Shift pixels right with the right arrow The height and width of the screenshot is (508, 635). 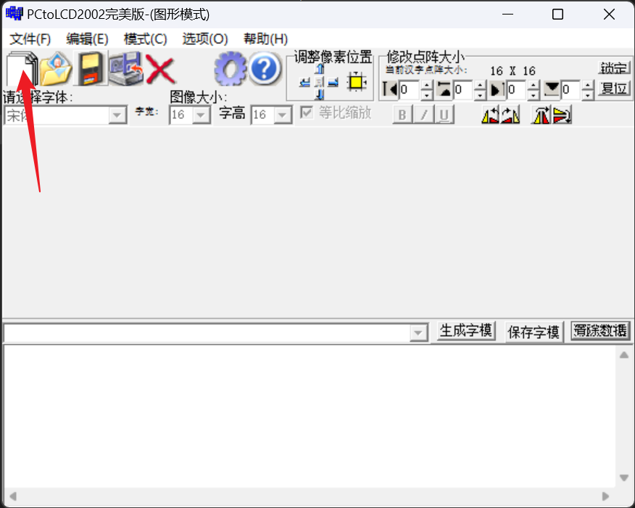[333, 83]
